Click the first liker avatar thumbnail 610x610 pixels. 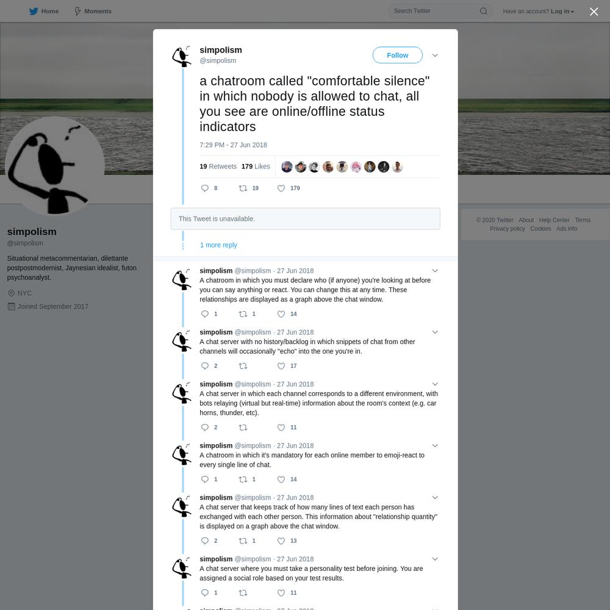tap(287, 167)
